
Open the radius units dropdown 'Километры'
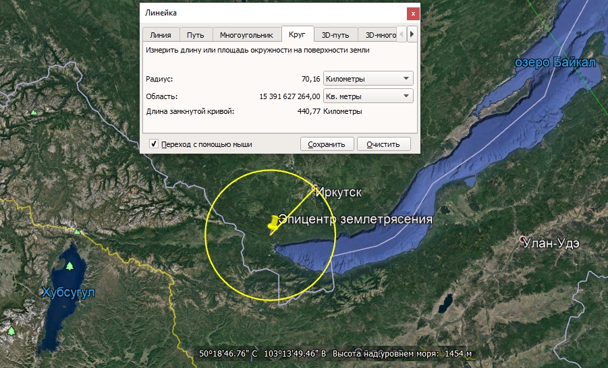click(x=368, y=79)
